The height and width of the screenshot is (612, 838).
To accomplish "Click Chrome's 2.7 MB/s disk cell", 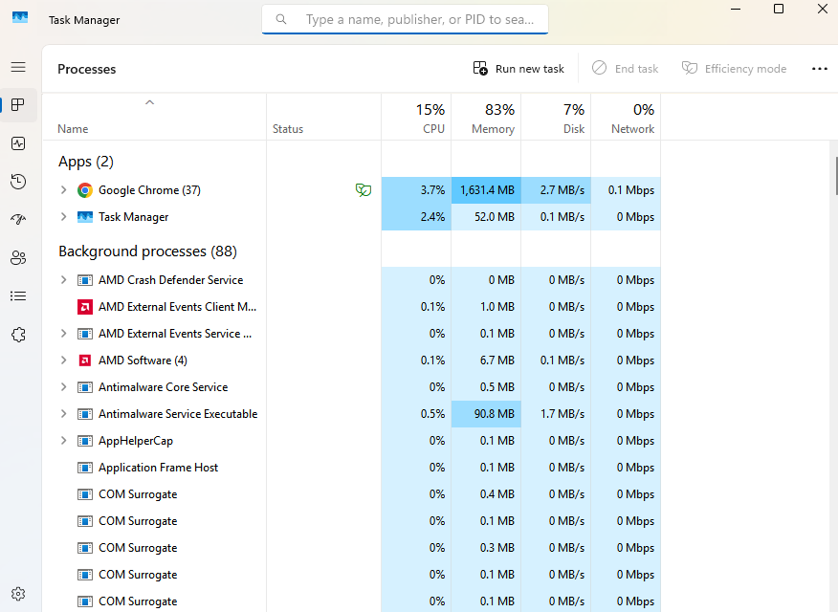I will tap(556, 190).
